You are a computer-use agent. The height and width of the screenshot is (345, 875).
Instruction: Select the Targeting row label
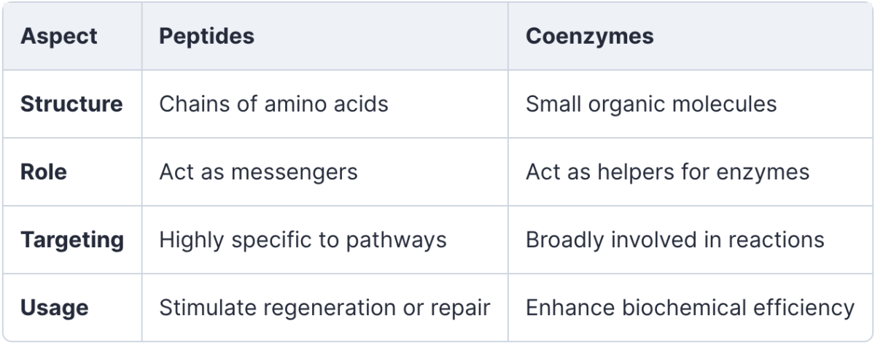point(72,240)
